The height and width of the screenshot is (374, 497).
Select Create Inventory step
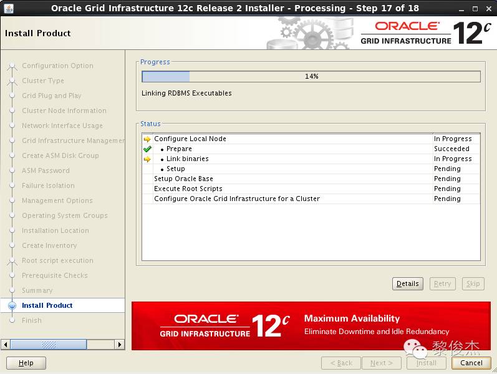tap(49, 245)
